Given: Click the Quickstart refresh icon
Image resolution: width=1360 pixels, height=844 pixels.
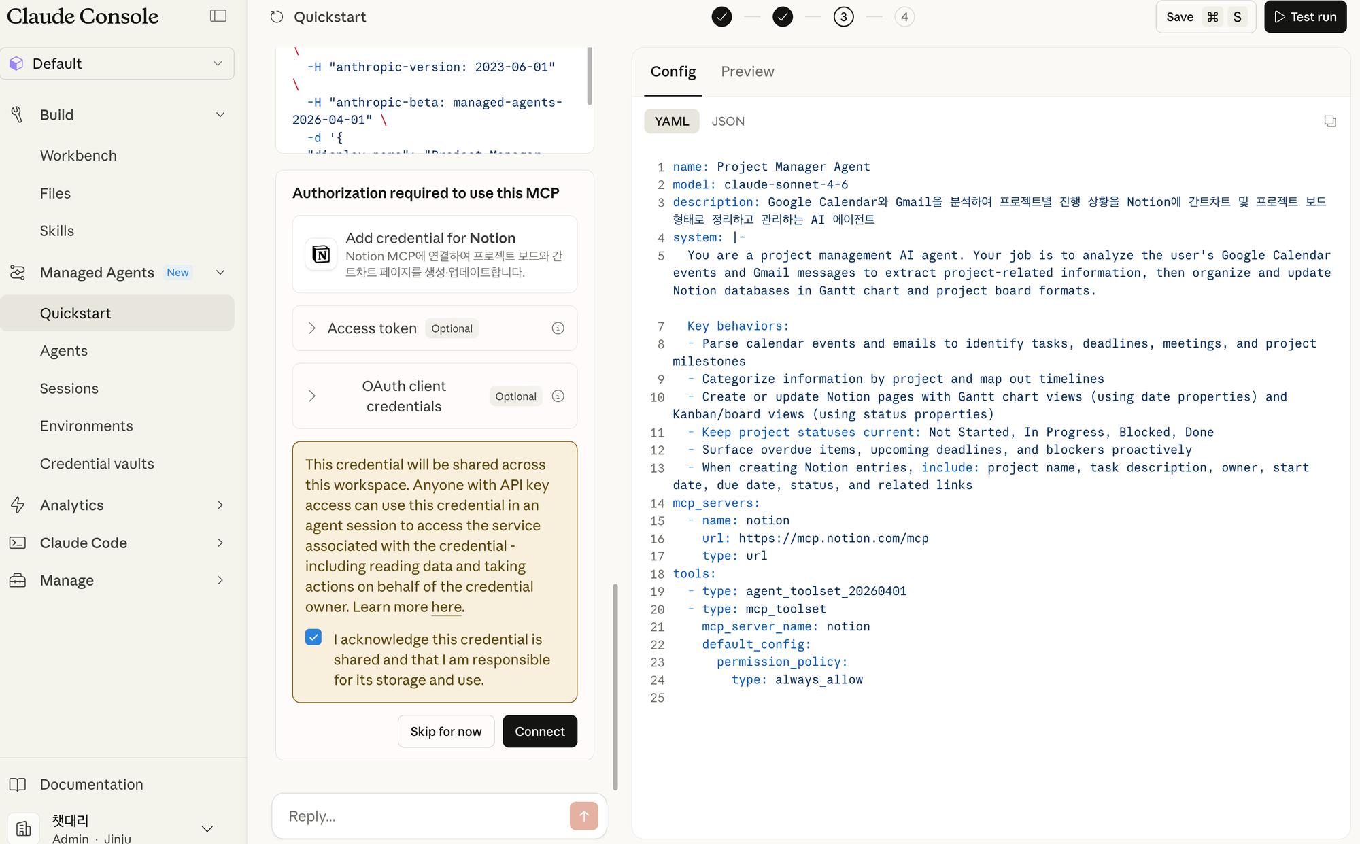Looking at the screenshot, I should (276, 17).
